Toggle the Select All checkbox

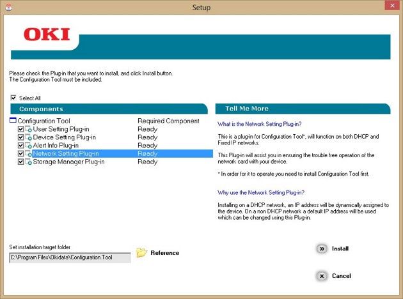coord(13,98)
